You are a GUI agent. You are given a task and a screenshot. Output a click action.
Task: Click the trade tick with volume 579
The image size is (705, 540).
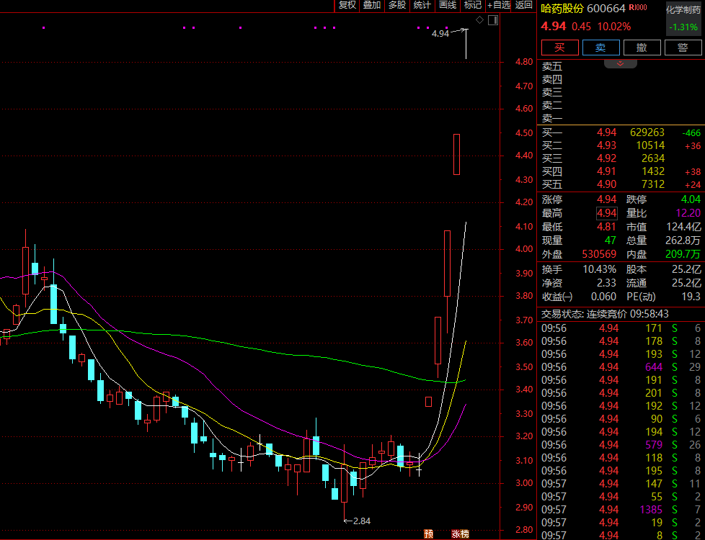(621, 445)
